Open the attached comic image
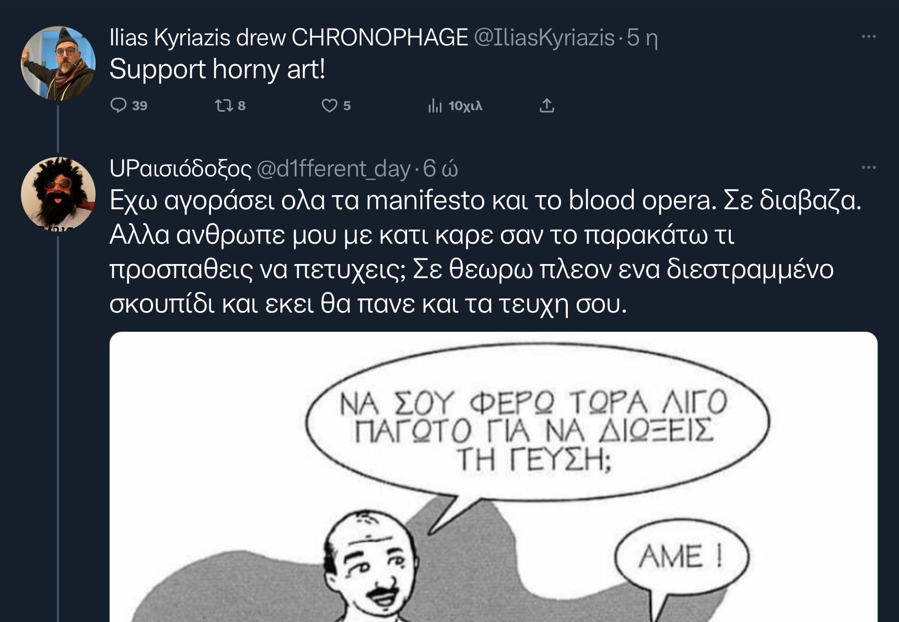The width and height of the screenshot is (899, 622). 493,477
